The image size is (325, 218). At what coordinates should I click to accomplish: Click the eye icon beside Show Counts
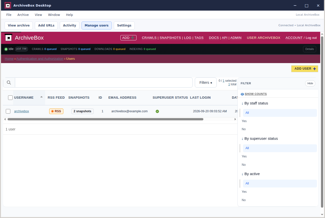tap(242, 94)
